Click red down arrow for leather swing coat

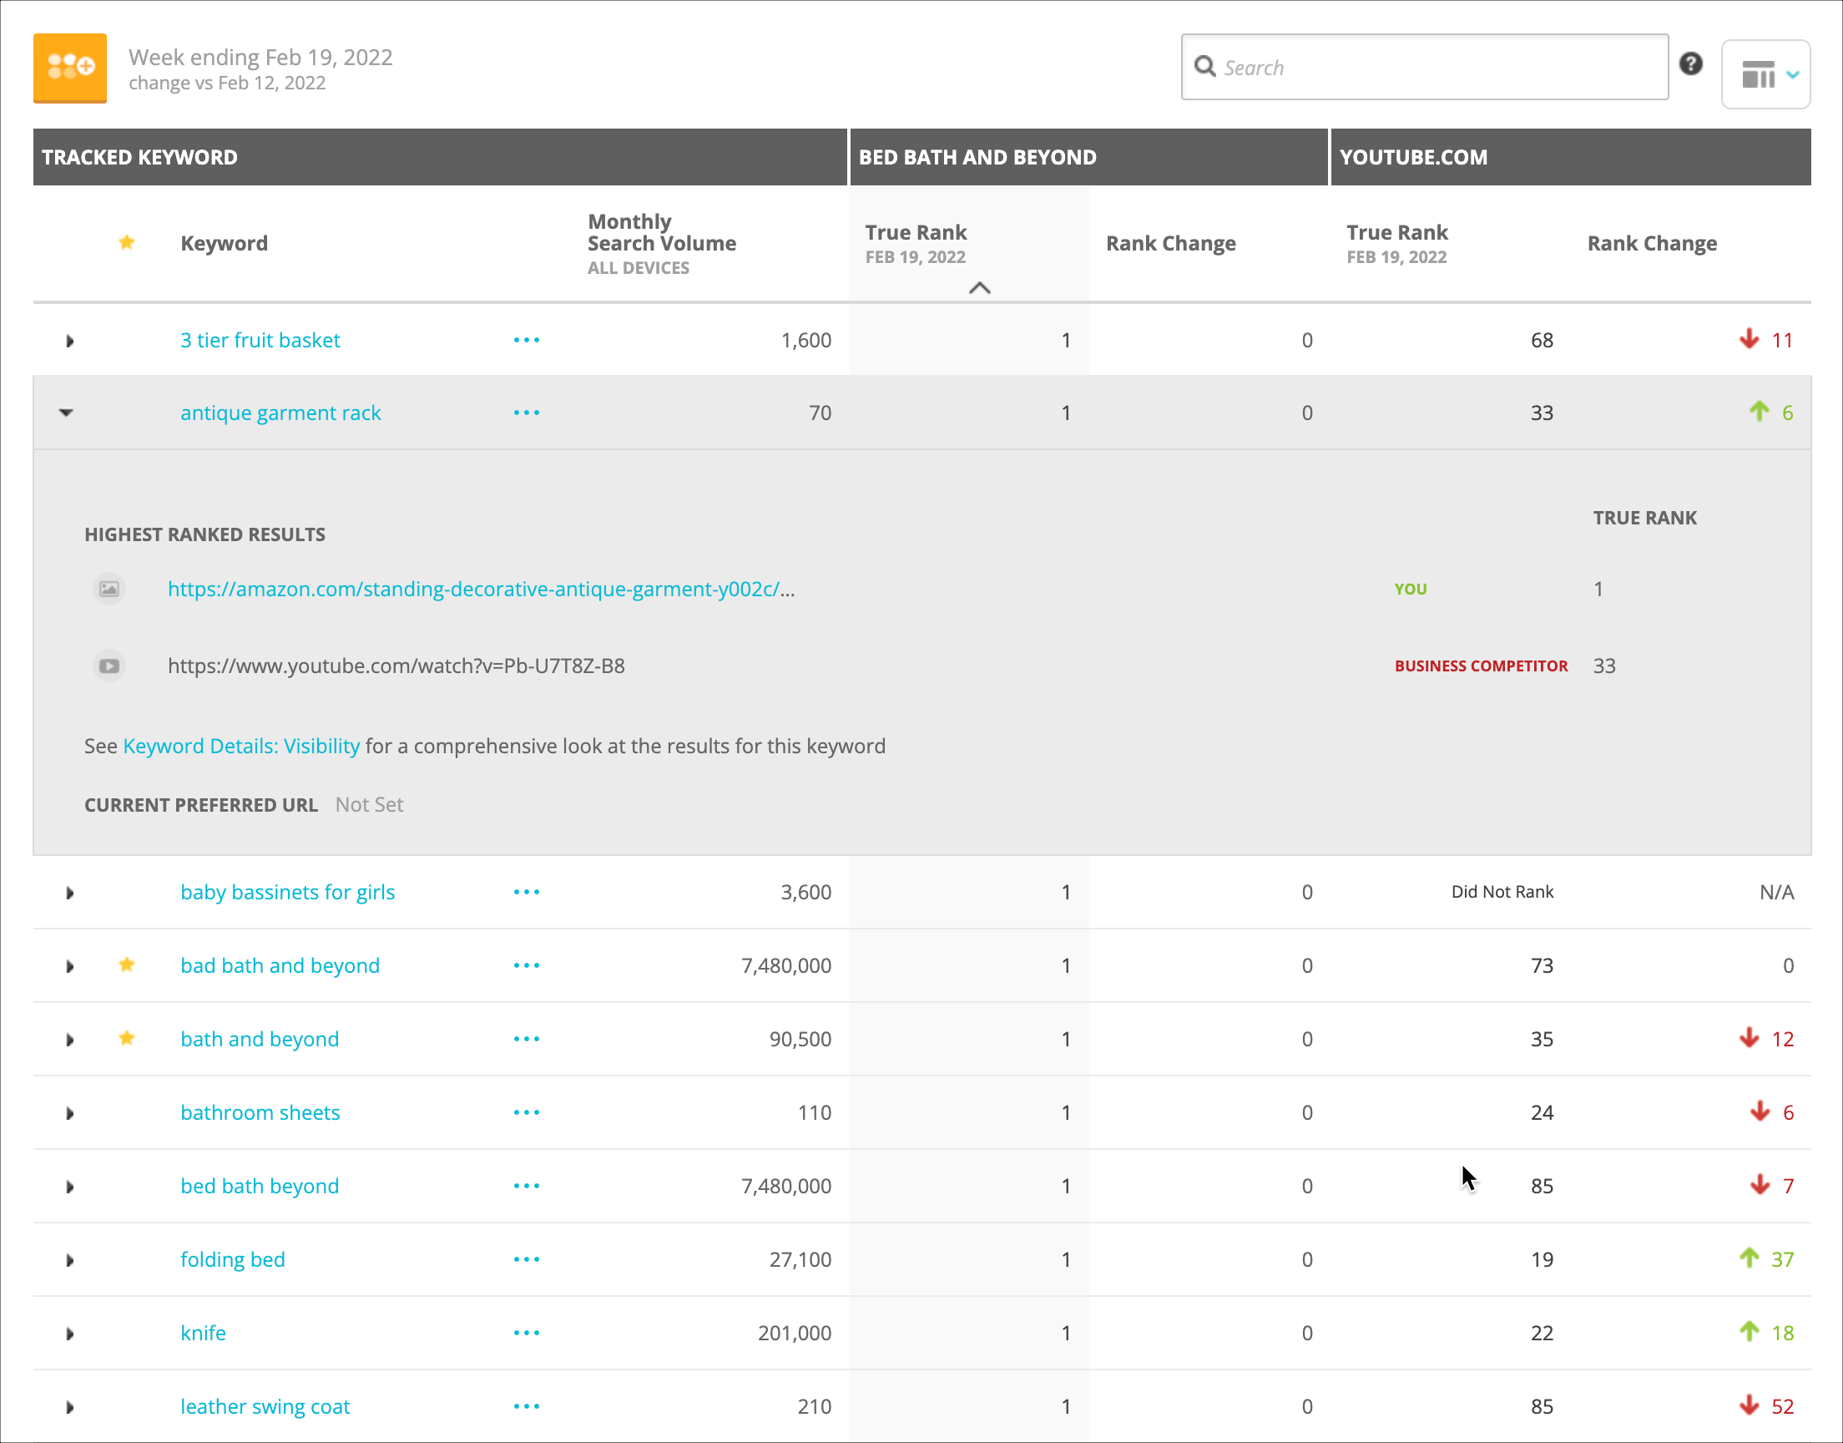(1750, 1405)
